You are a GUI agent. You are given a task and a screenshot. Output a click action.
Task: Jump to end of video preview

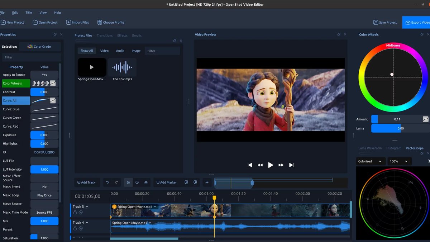pyautogui.click(x=291, y=165)
